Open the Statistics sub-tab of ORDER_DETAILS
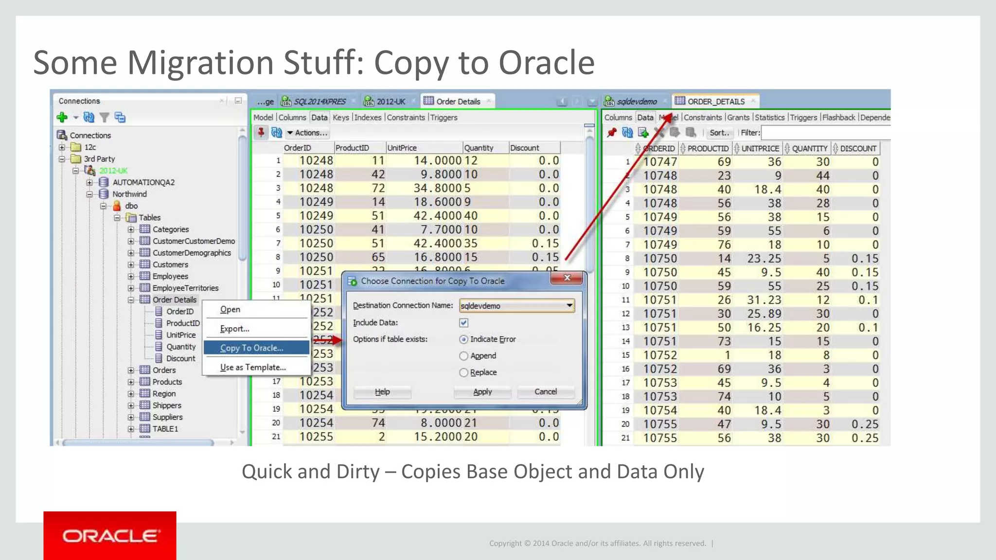 pyautogui.click(x=769, y=117)
